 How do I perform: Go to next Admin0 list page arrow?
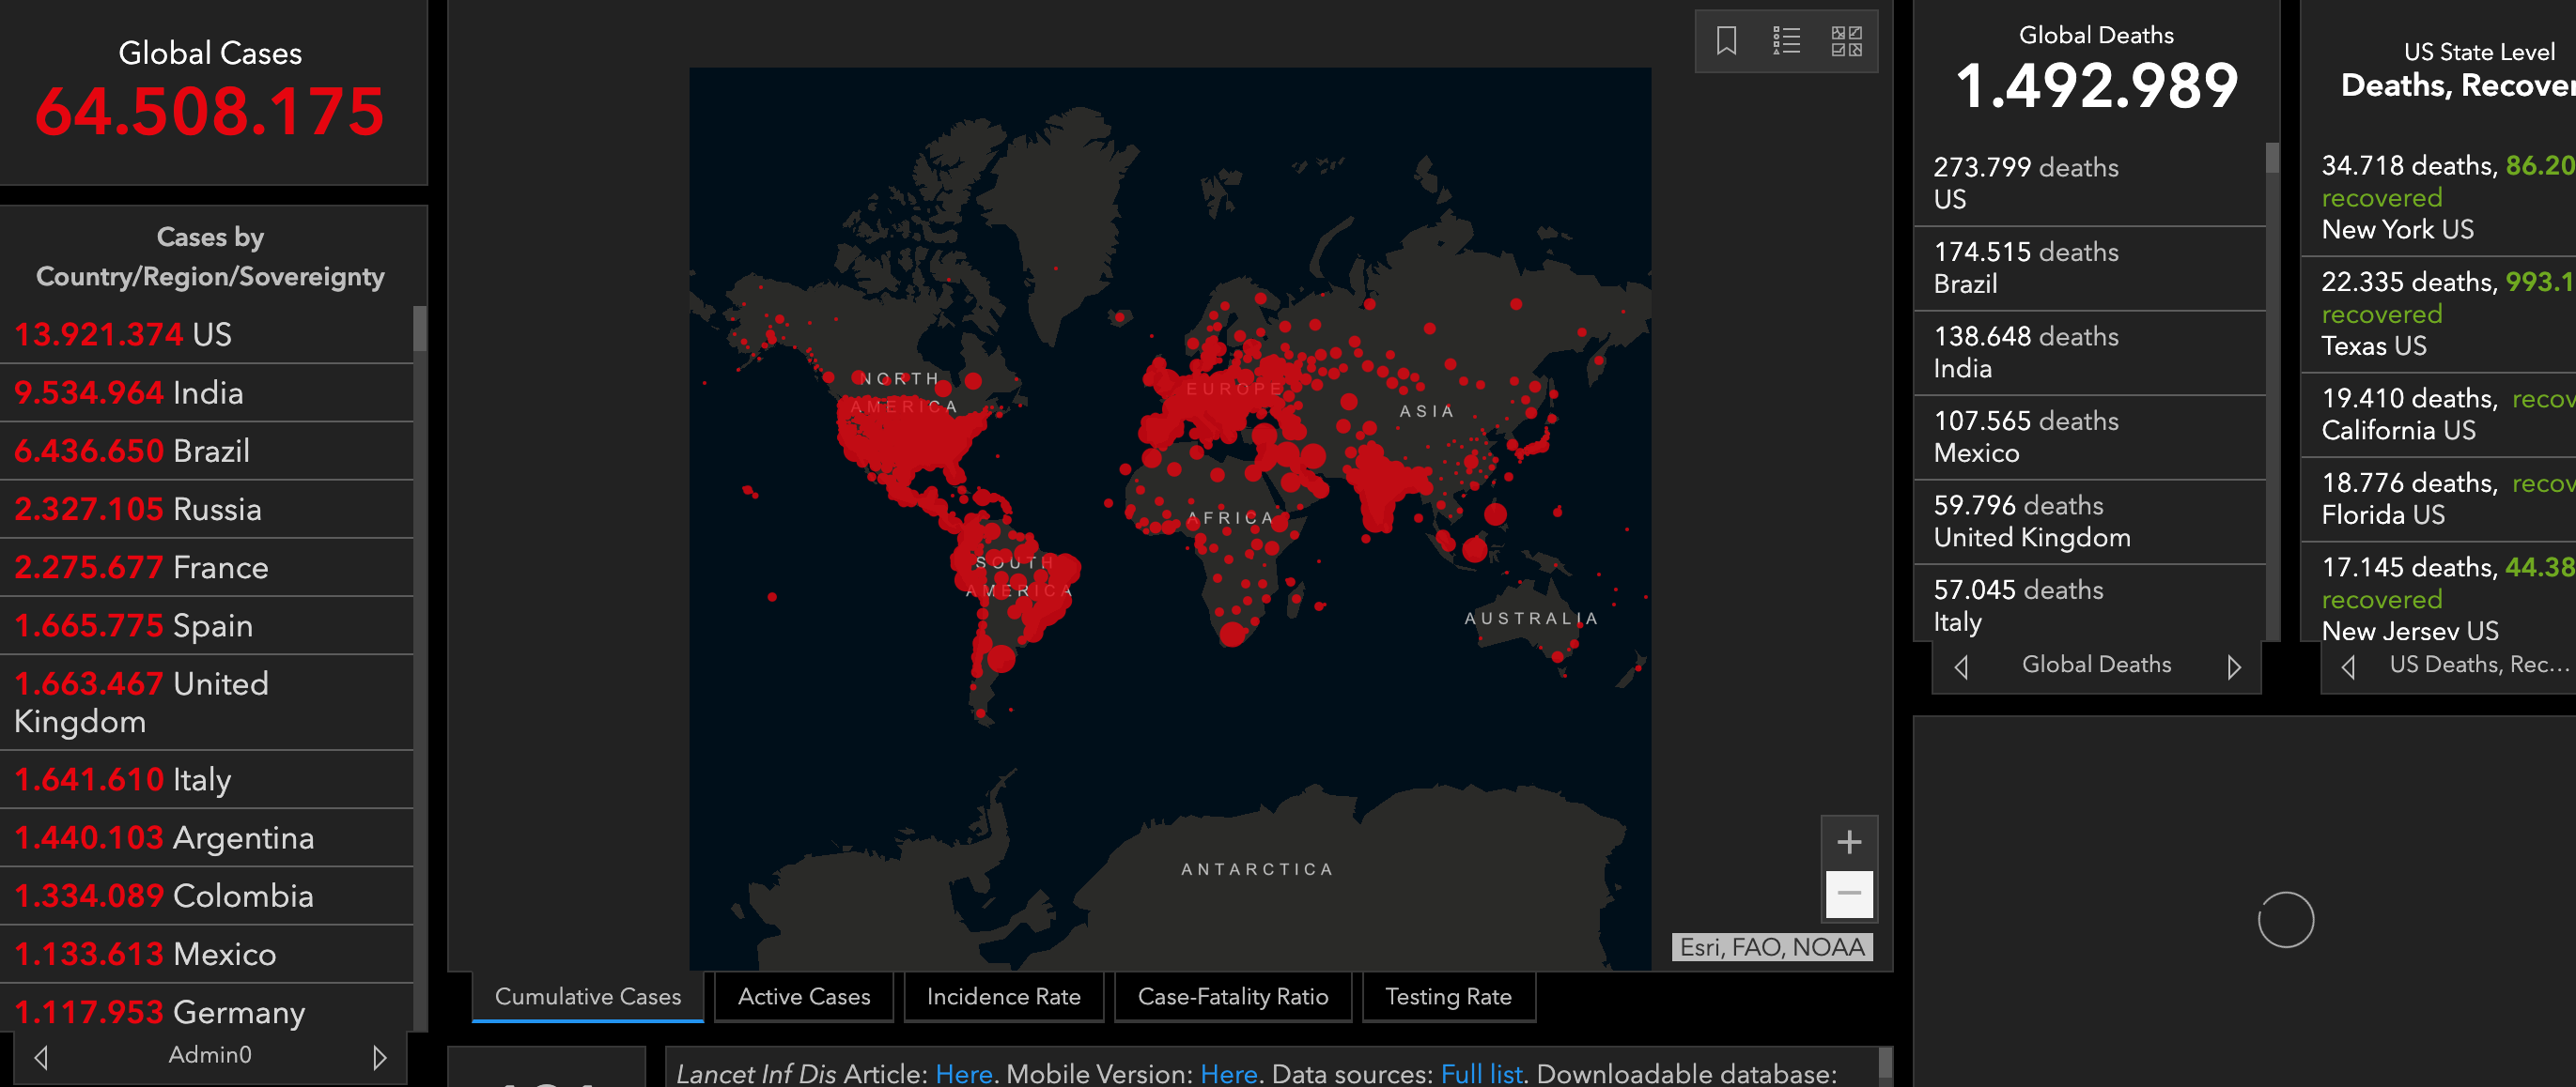point(379,1056)
